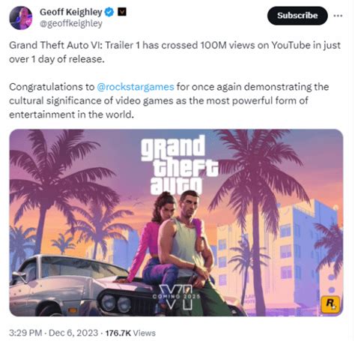This screenshot has width=355, height=341.
Task: Select the 100M views tweet paragraph
Action: pyautogui.click(x=175, y=52)
